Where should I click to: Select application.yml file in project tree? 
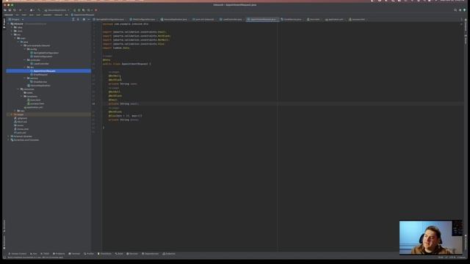pyautogui.click(x=33, y=107)
